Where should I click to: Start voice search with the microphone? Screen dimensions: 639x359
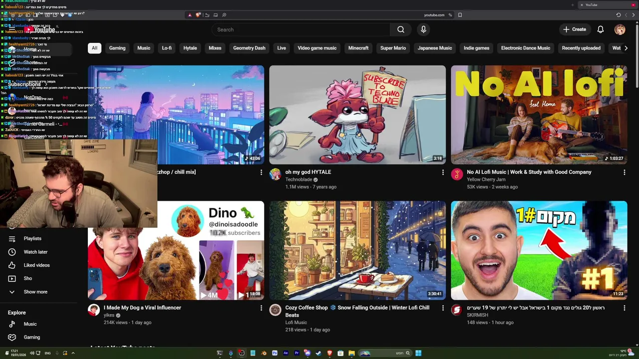[x=423, y=29]
